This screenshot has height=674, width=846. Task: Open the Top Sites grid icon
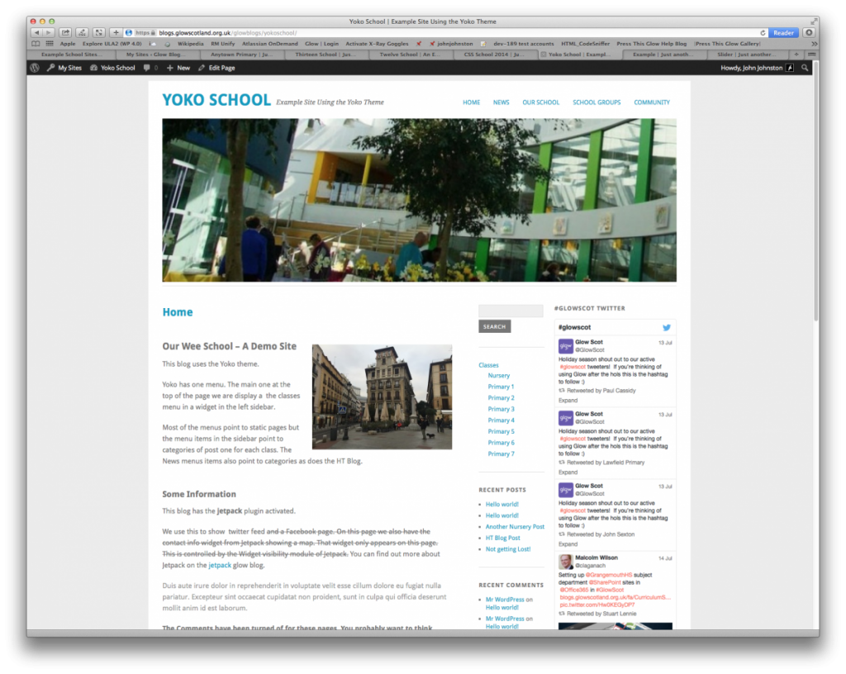coord(49,43)
